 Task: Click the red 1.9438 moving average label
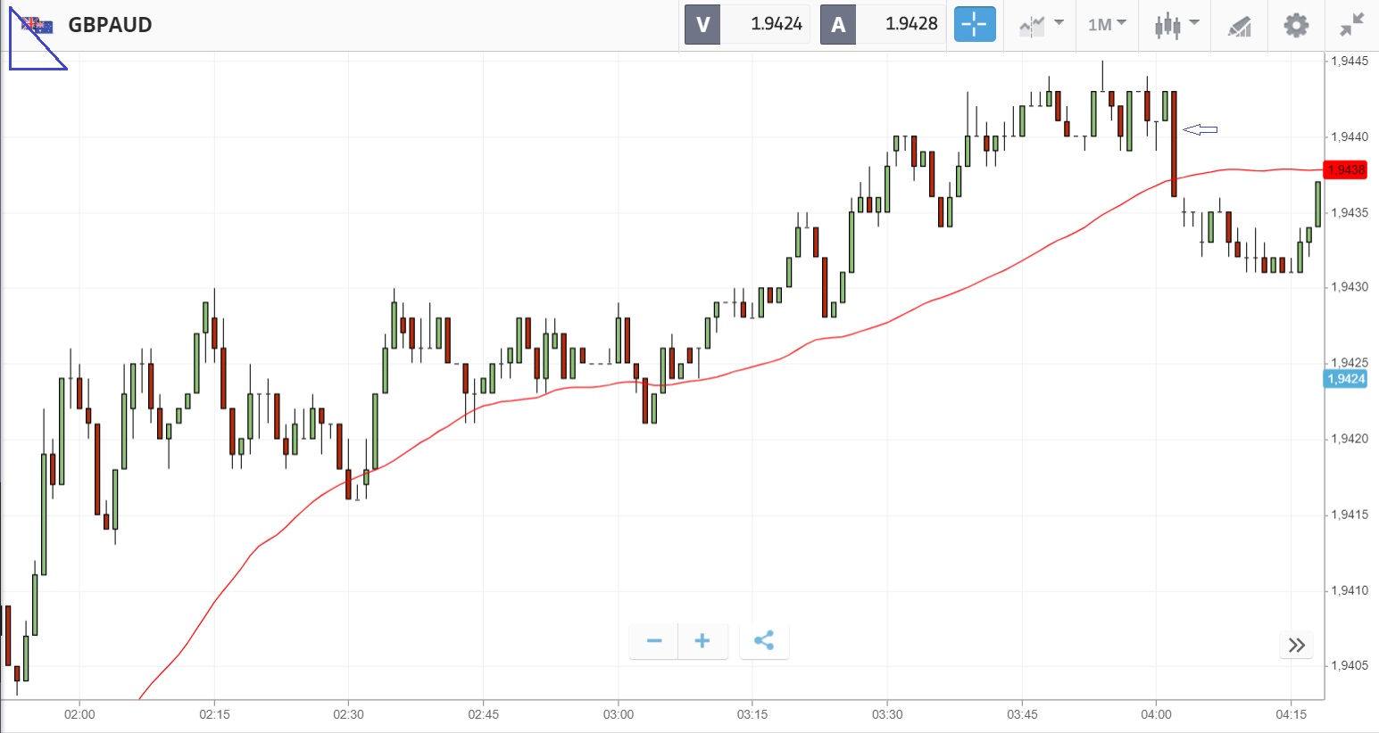[x=1345, y=170]
